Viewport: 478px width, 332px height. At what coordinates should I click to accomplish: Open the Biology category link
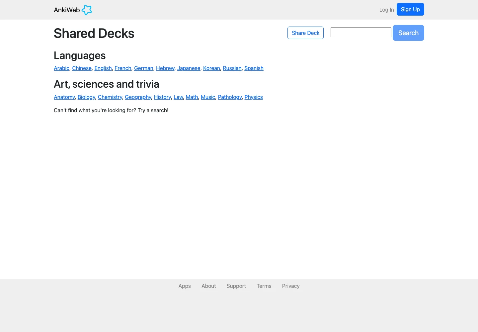coord(86,97)
